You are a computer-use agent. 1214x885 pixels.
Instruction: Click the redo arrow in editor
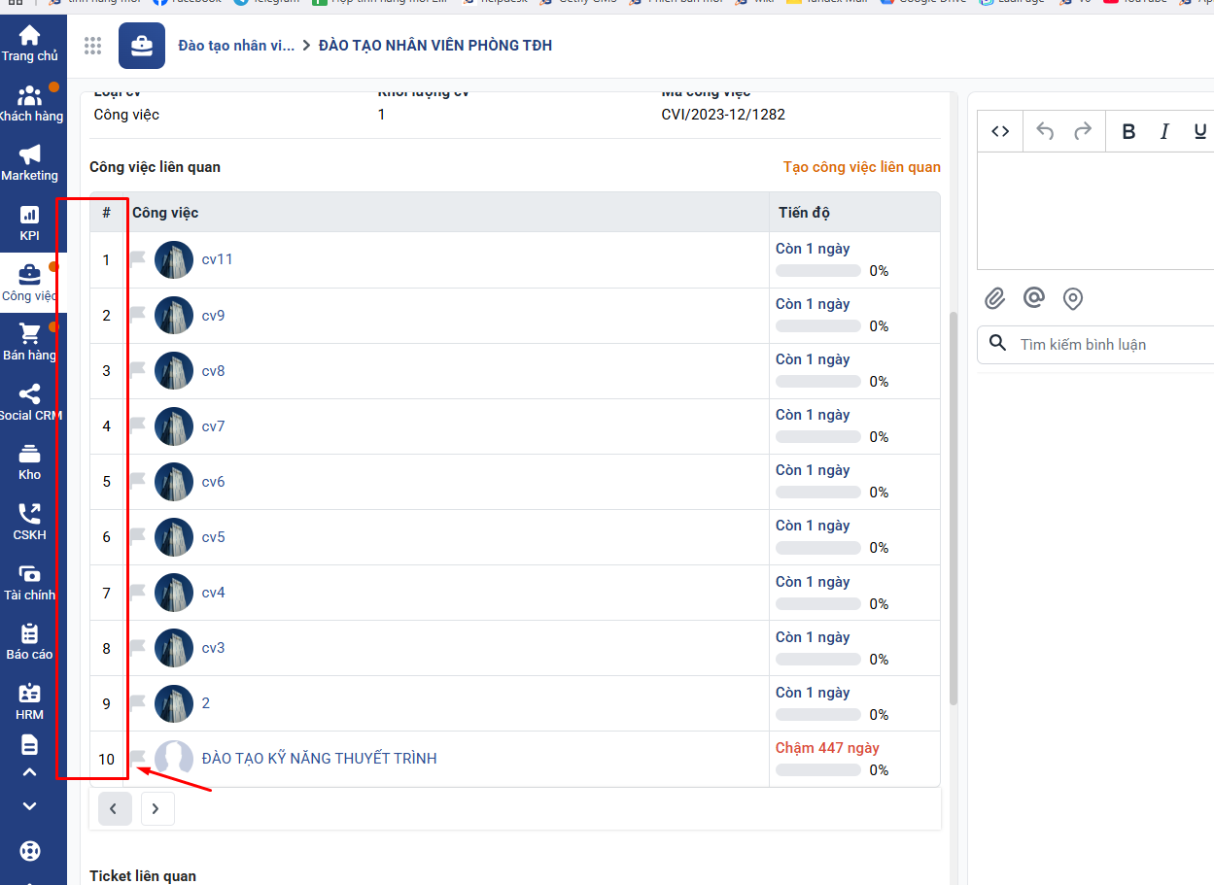(1083, 132)
